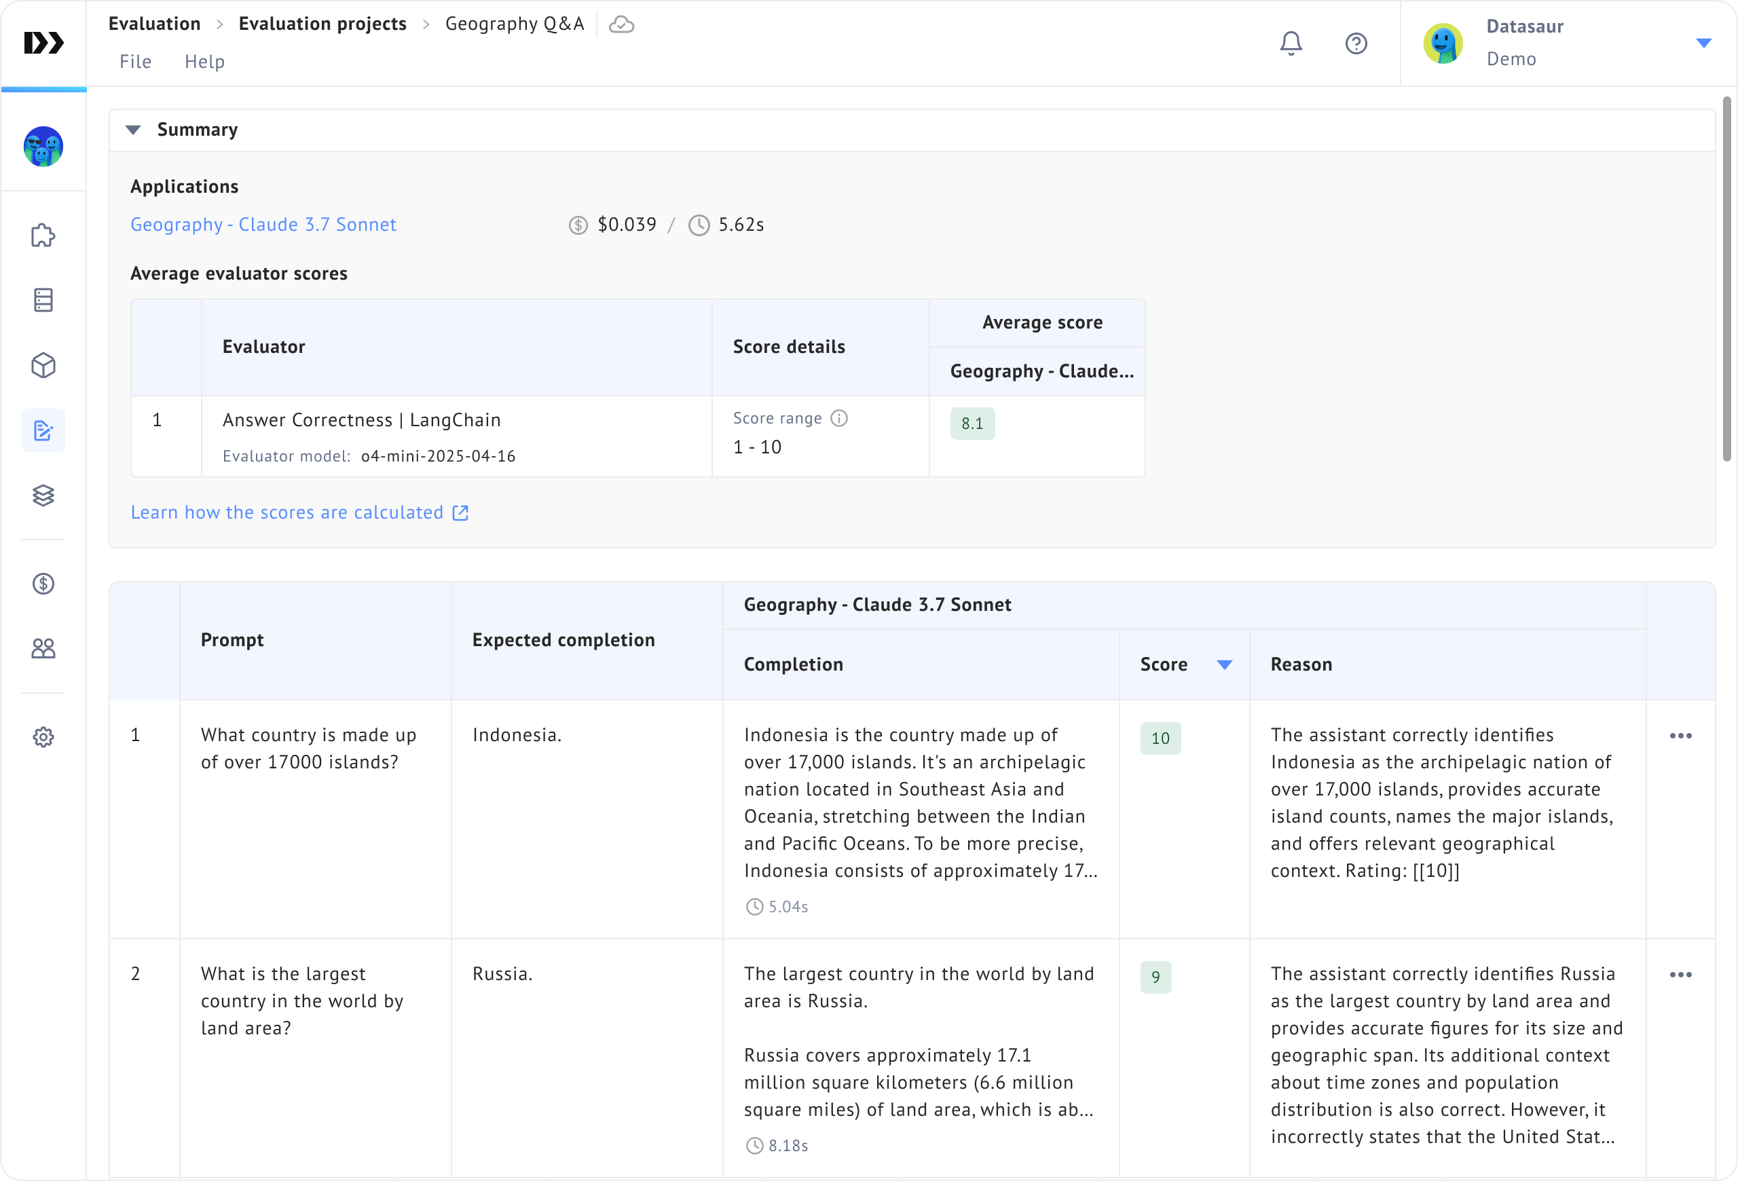Open the team members sidebar icon
This screenshot has height=1181, width=1738.
(x=43, y=648)
